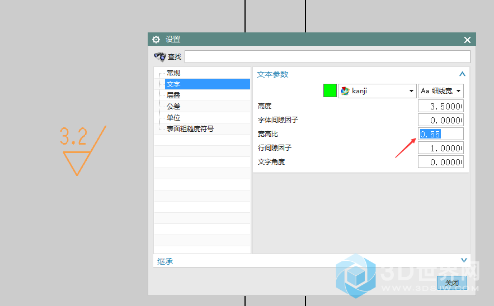This screenshot has height=306, width=494.
Task: Select the 3.2 surface roughness symbol
Action: 83,150
